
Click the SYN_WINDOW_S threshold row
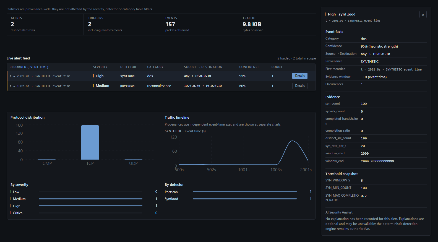pyautogui.click(x=376, y=180)
